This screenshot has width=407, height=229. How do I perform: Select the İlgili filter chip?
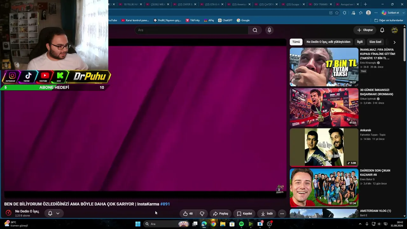tap(360, 42)
